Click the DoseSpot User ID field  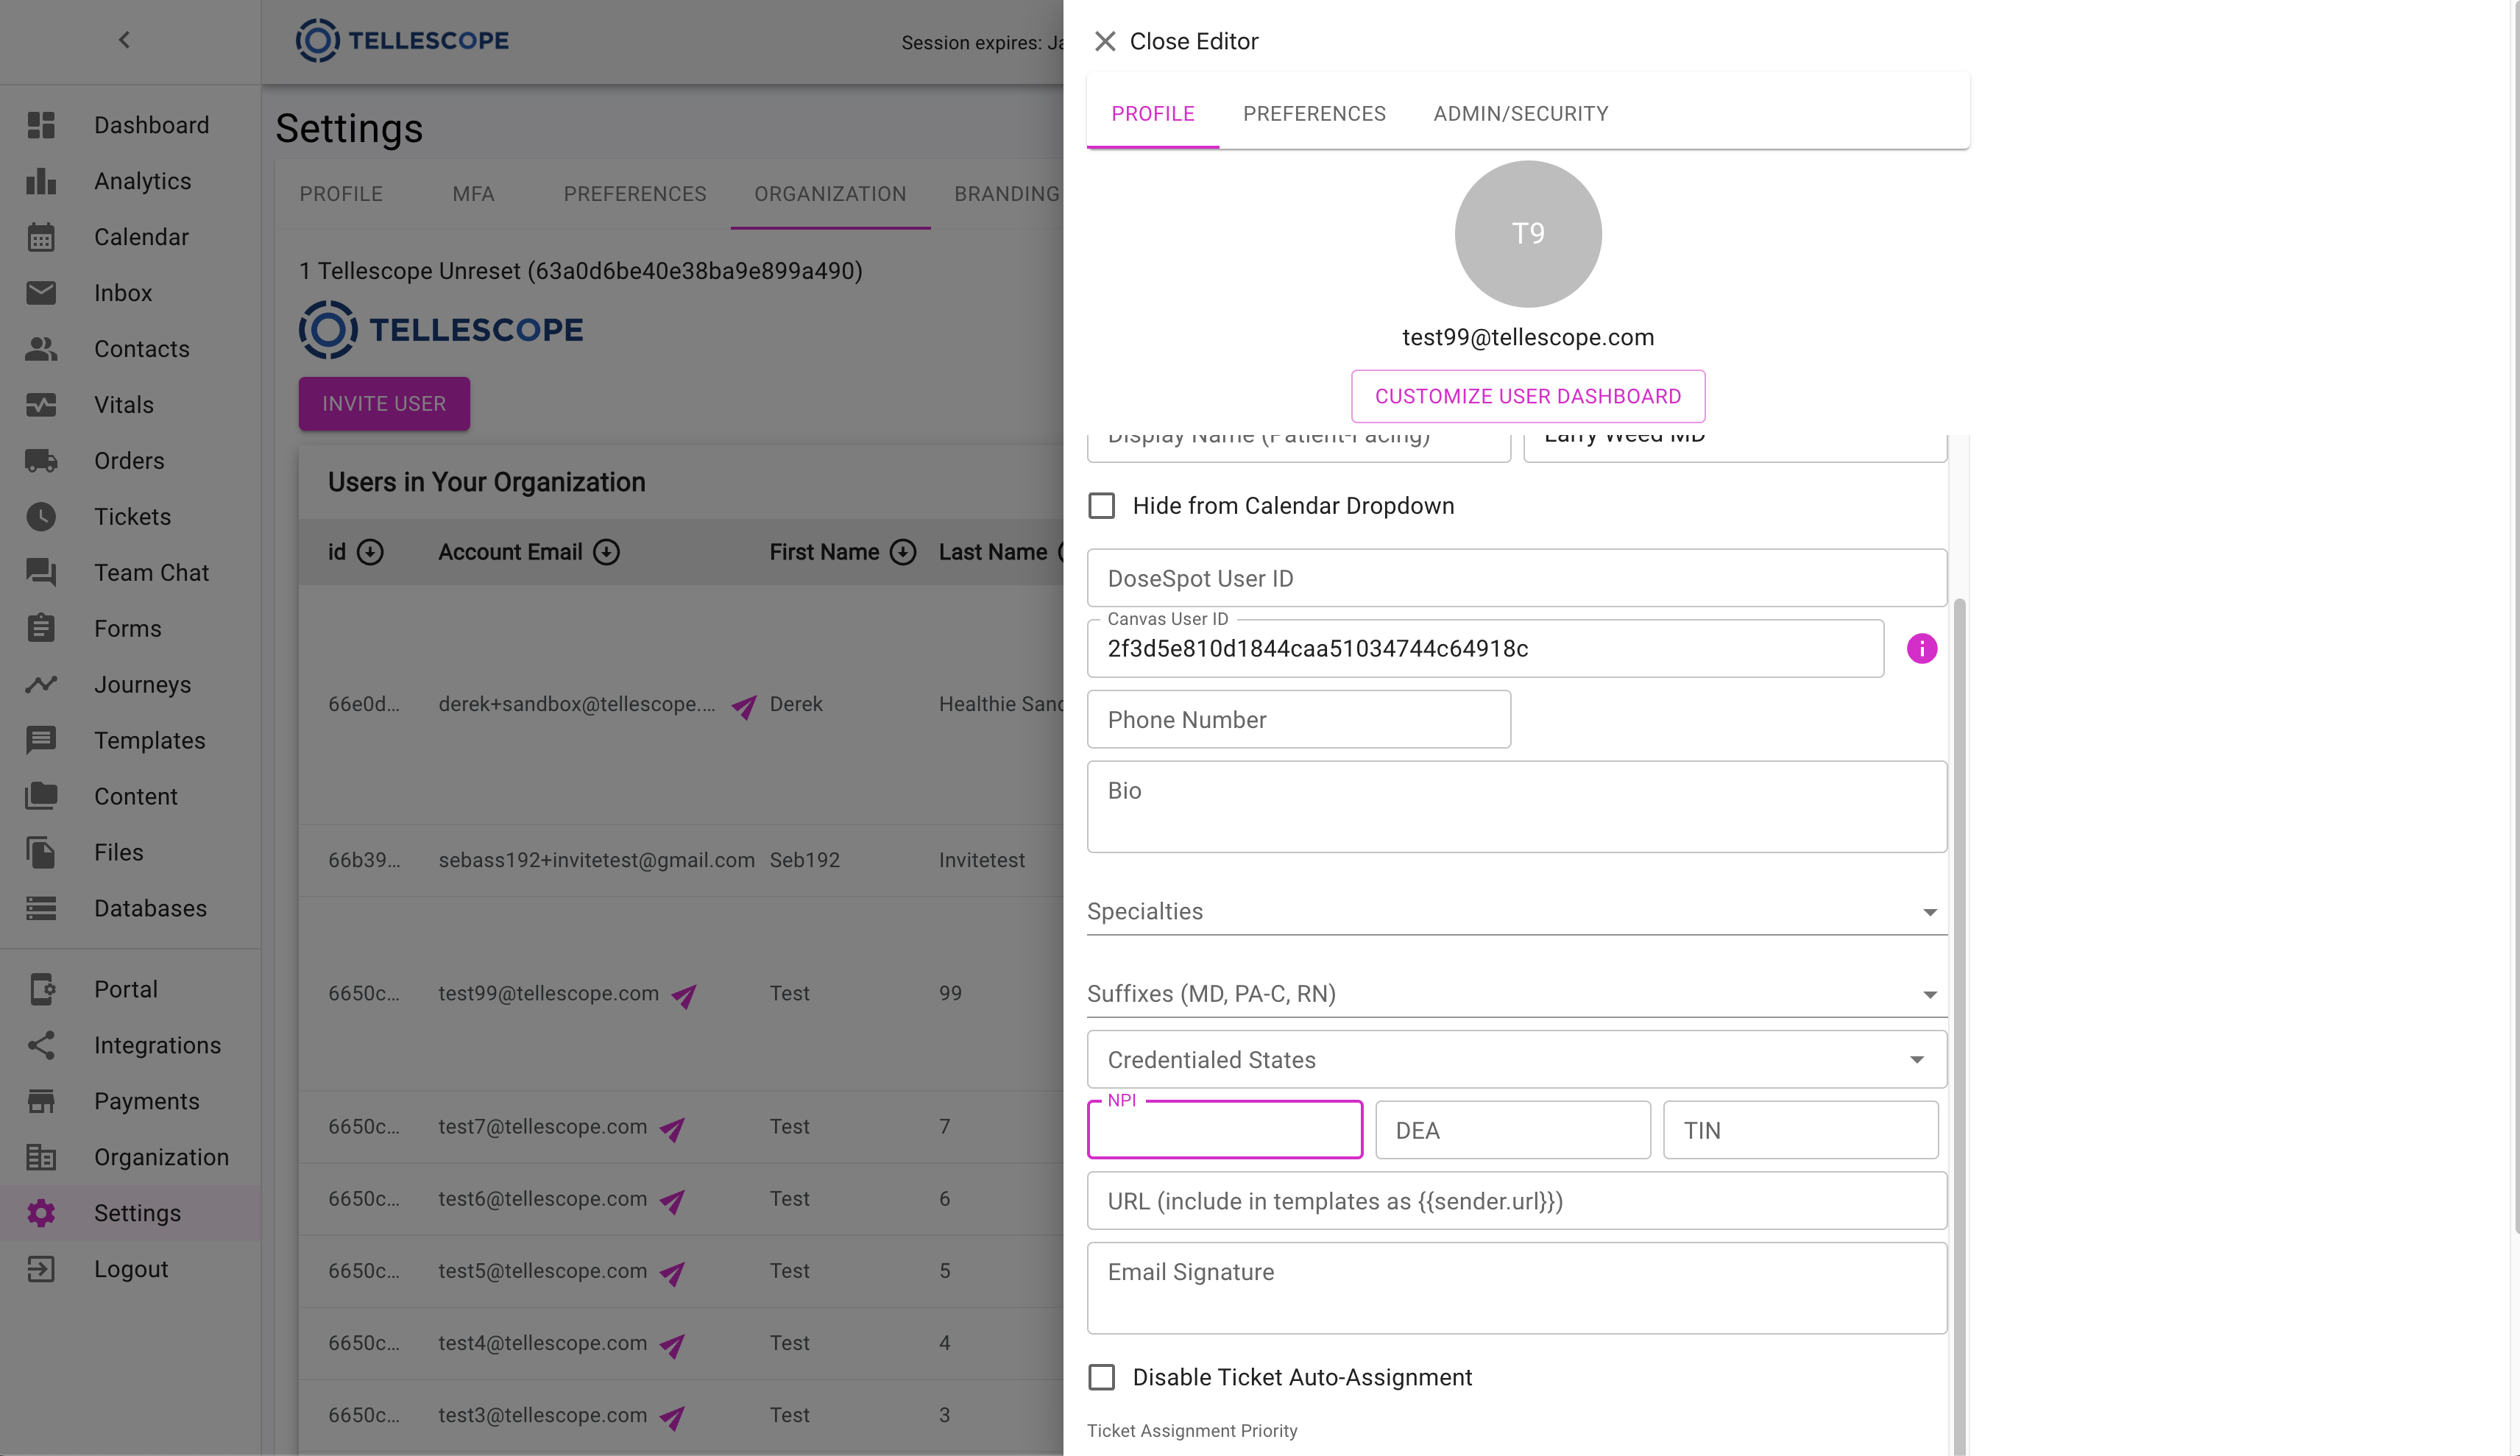coord(1516,578)
